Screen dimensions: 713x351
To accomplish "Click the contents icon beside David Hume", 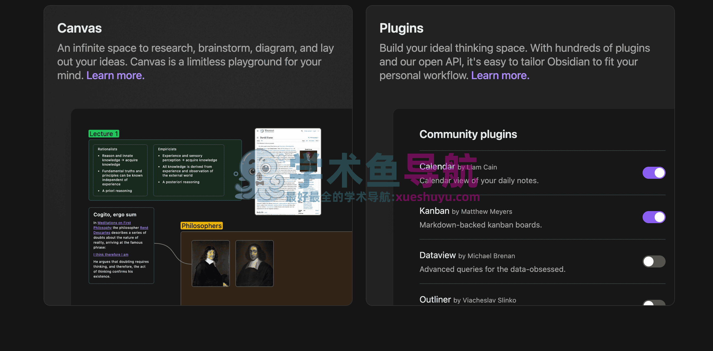I will (x=258, y=138).
